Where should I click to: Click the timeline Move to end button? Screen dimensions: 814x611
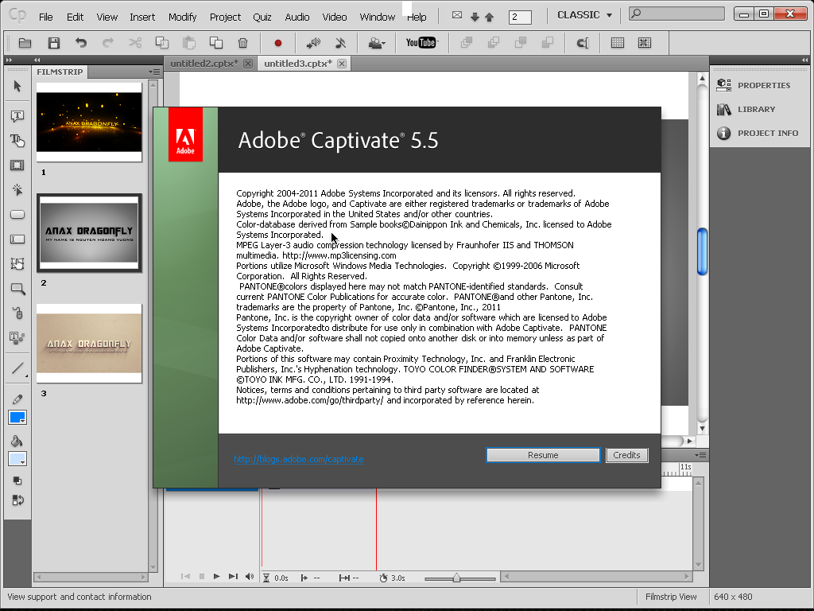[x=233, y=577]
